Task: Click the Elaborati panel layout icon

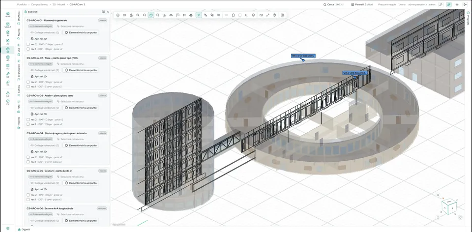Action: [103, 12]
